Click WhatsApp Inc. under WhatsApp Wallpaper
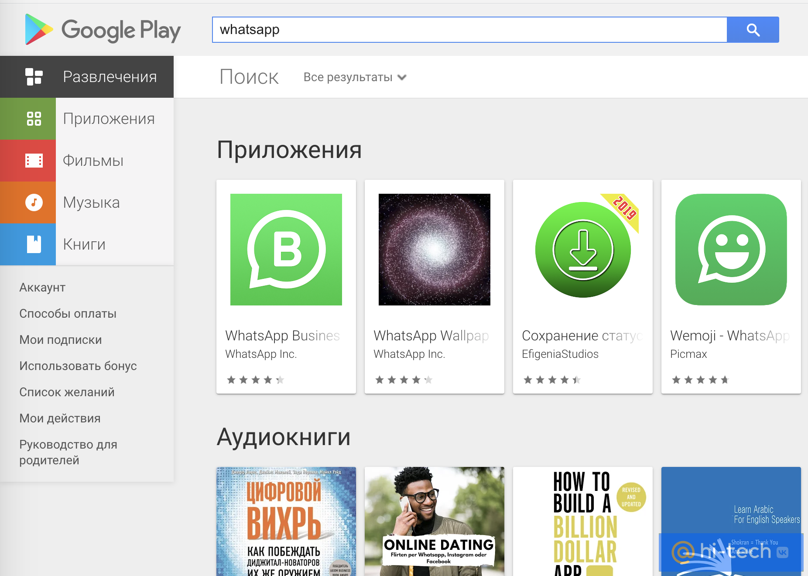Screen dimensions: 808x576 point(409,354)
